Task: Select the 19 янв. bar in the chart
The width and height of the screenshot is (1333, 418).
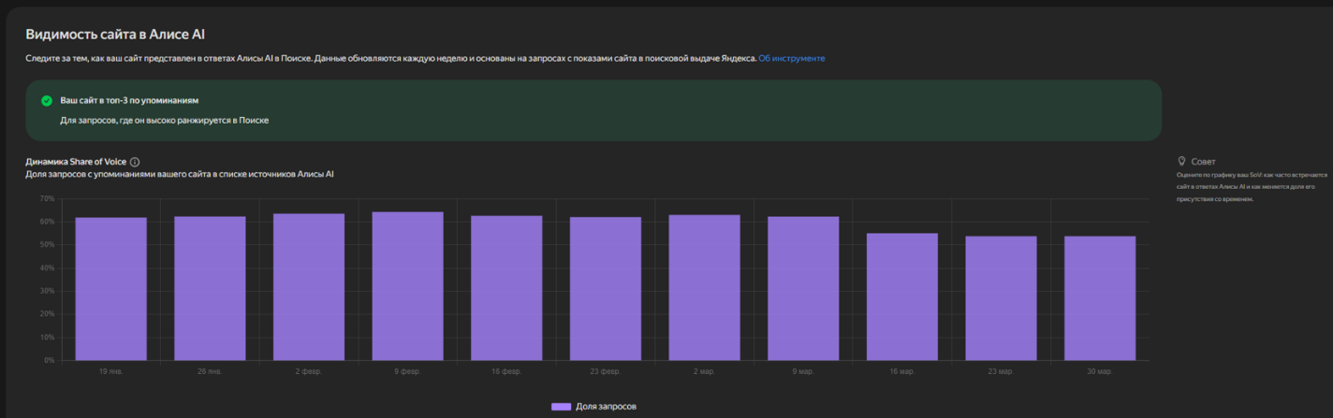Action: 110,289
